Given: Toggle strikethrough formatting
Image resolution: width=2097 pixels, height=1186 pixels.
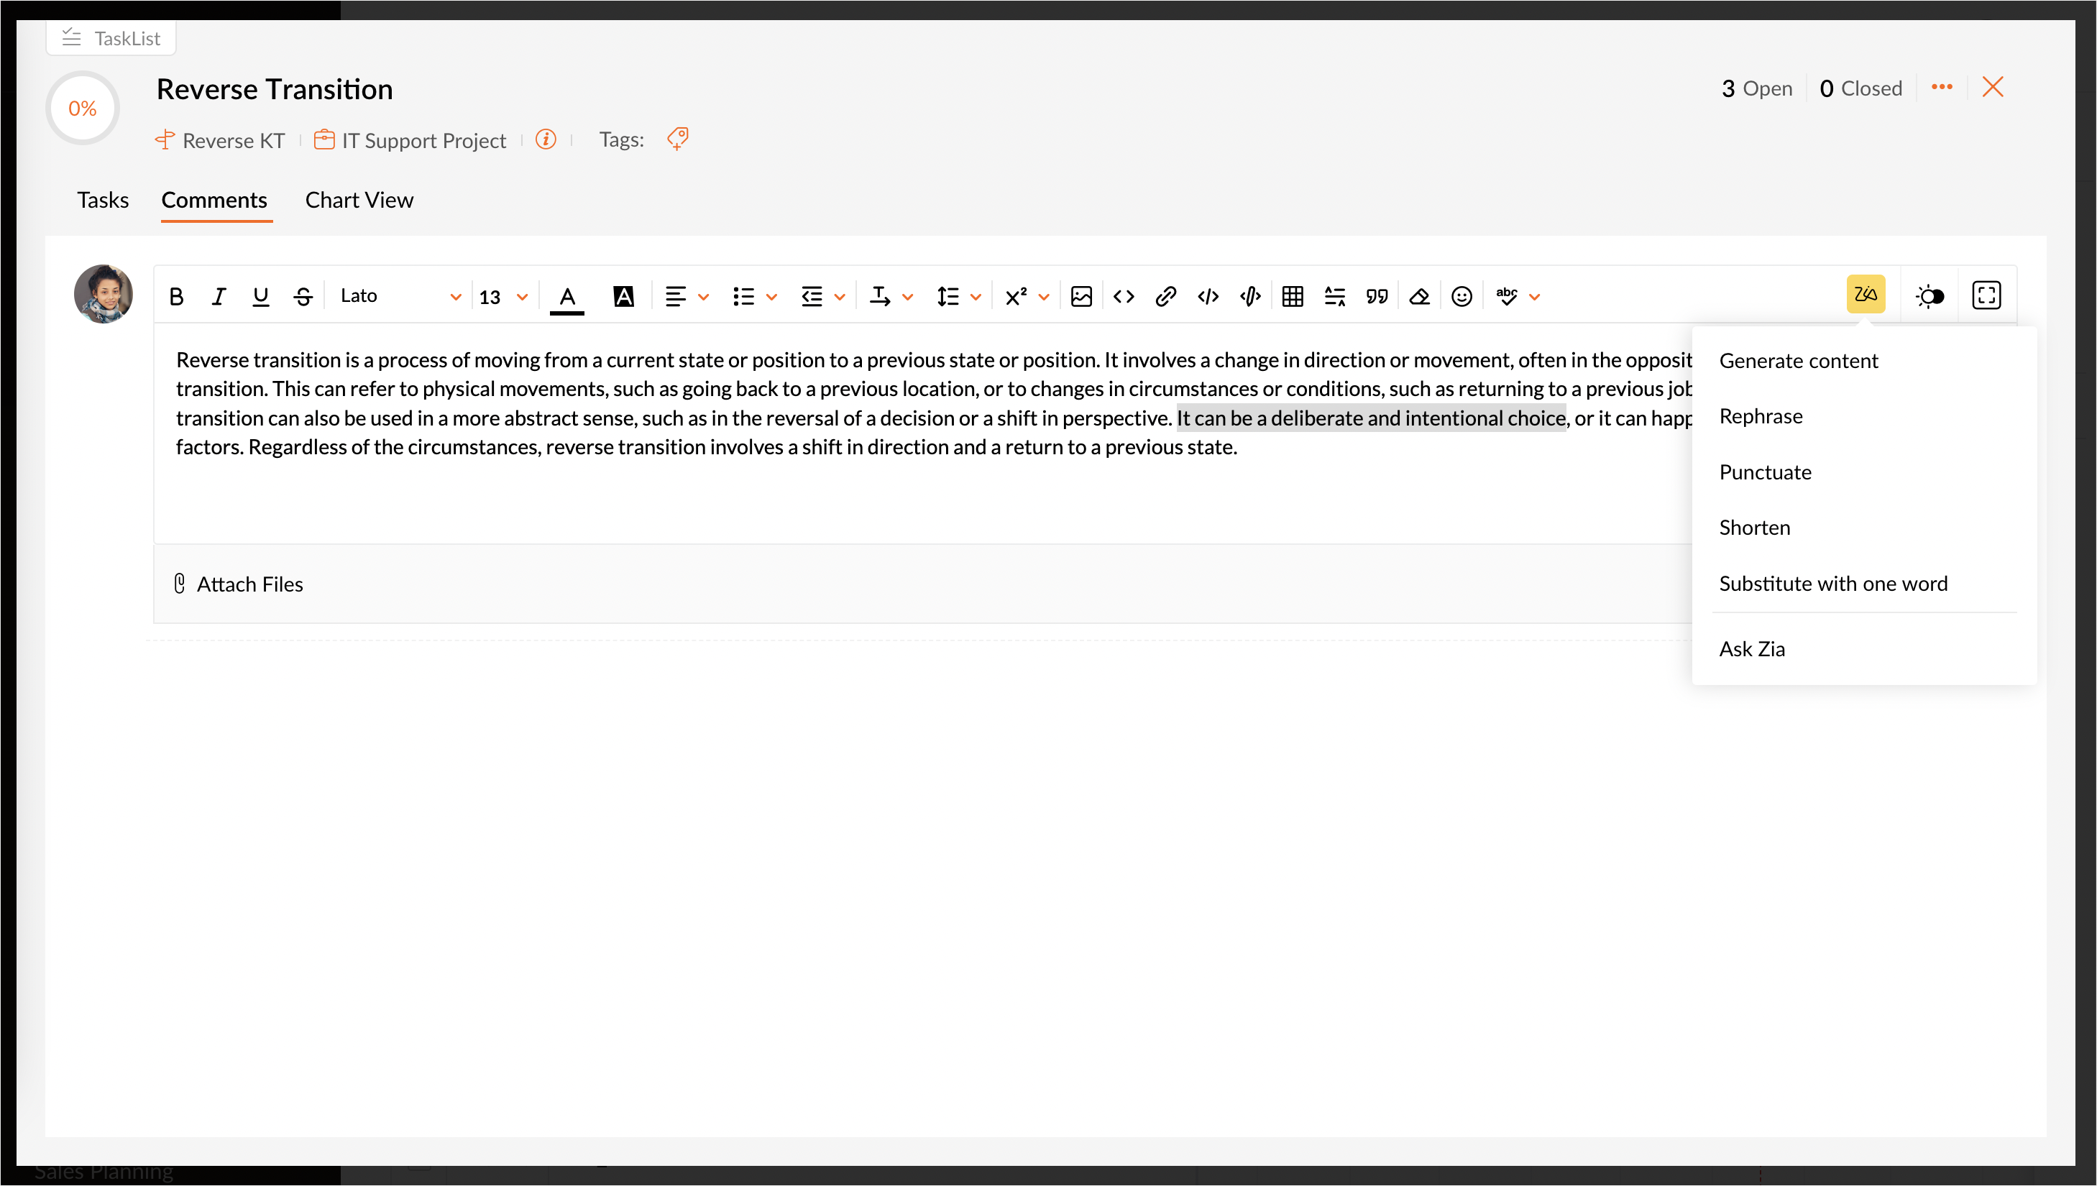Looking at the screenshot, I should 303,296.
